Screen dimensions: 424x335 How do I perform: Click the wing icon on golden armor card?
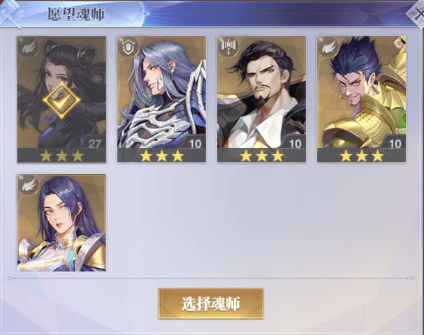click(x=329, y=47)
